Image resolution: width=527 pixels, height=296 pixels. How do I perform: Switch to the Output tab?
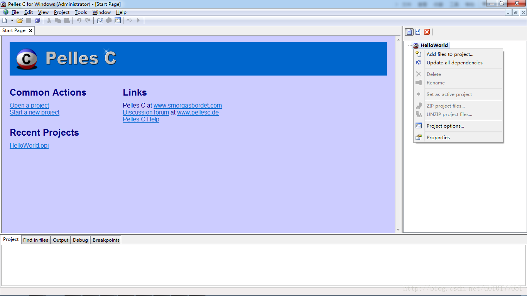61,240
